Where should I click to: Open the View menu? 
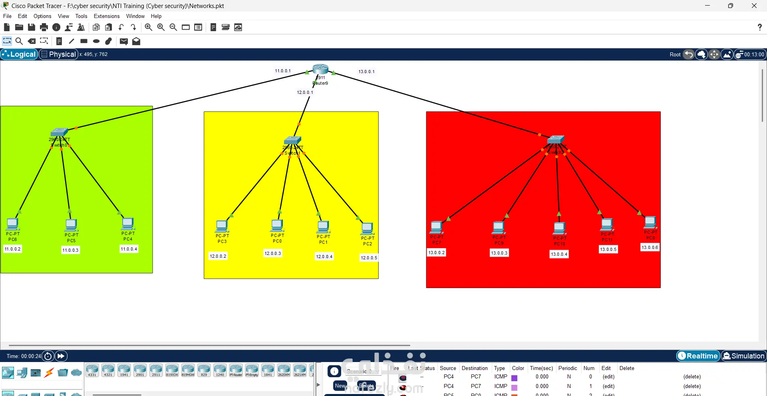click(64, 16)
